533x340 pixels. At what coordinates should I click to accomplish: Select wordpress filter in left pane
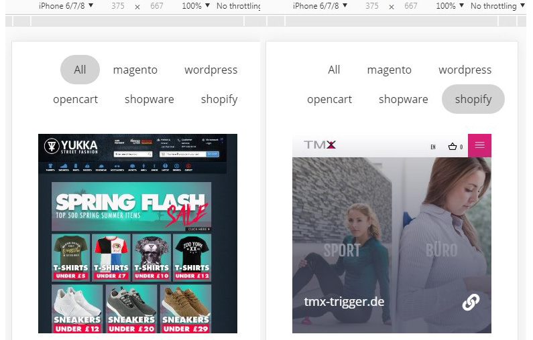(211, 70)
